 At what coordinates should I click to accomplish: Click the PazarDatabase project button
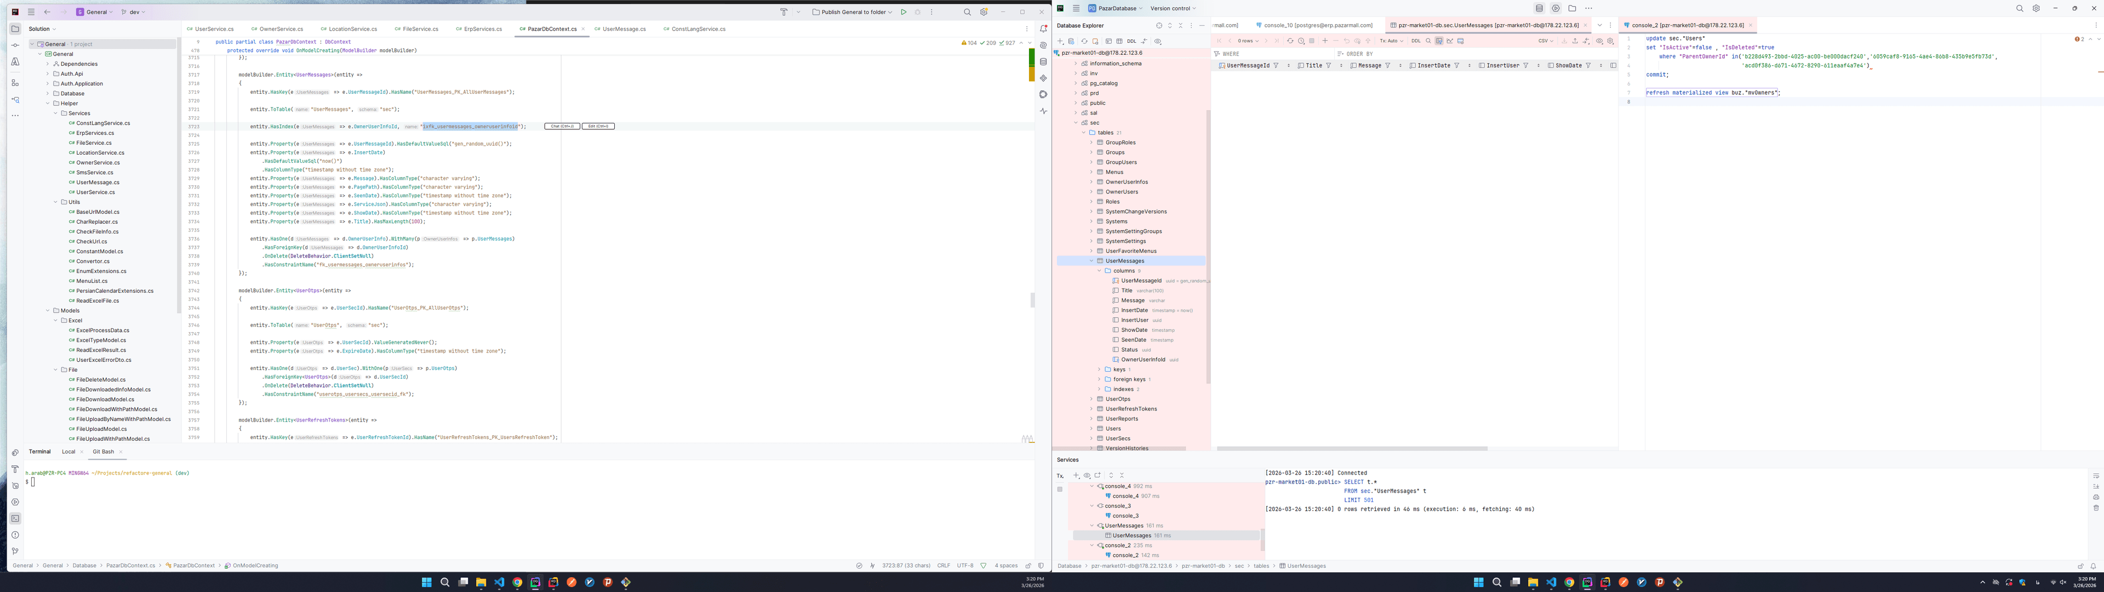(1115, 8)
